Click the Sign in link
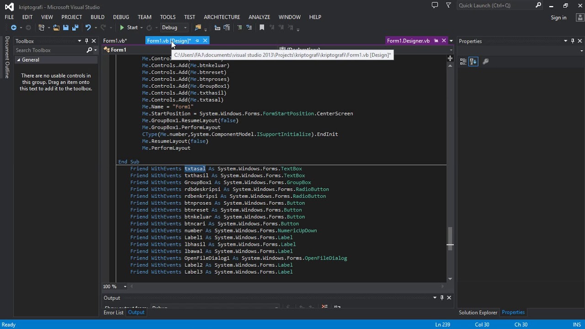This screenshot has height=329, width=585. point(558,17)
